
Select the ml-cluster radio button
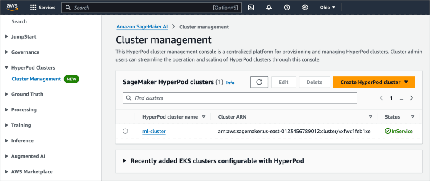click(x=125, y=131)
